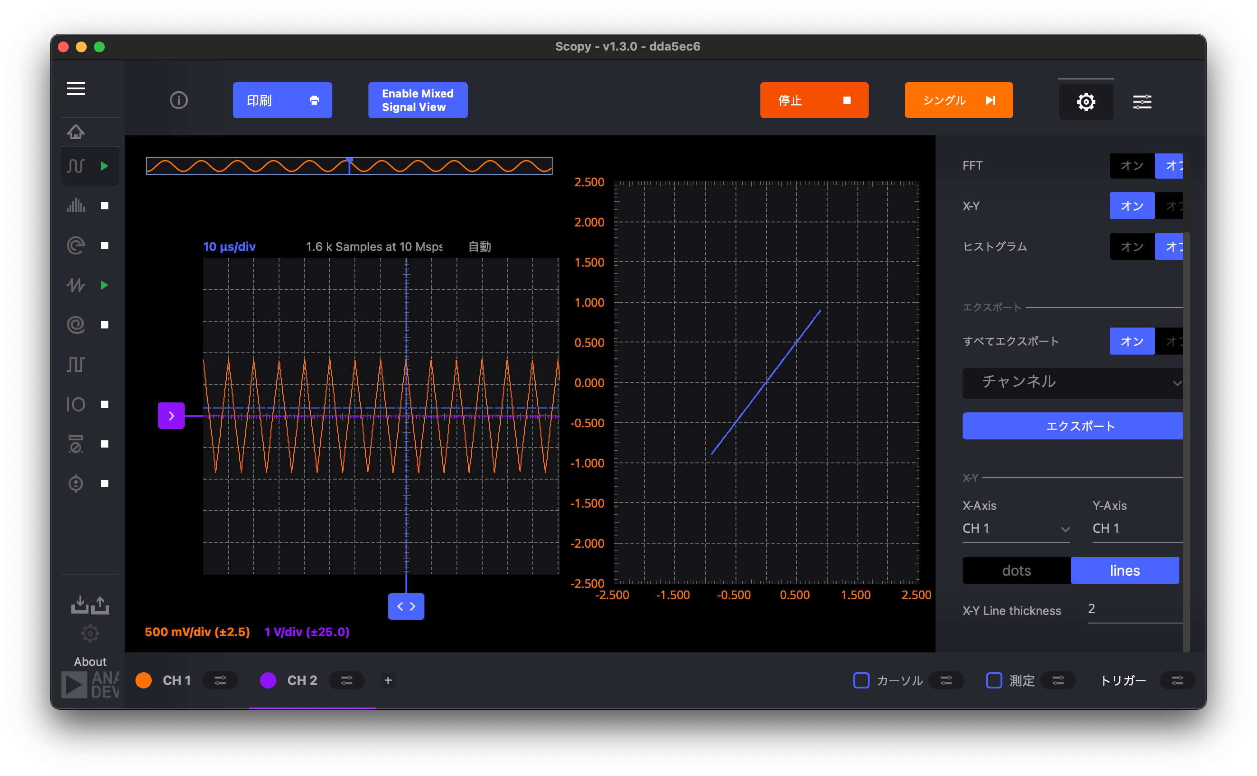Click the purple CH 2 offset handle
This screenshot has width=1257, height=776.
click(x=171, y=415)
